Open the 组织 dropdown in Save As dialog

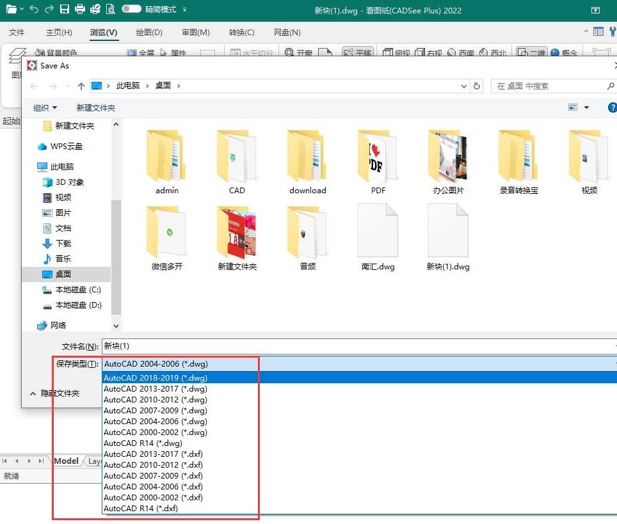point(45,107)
